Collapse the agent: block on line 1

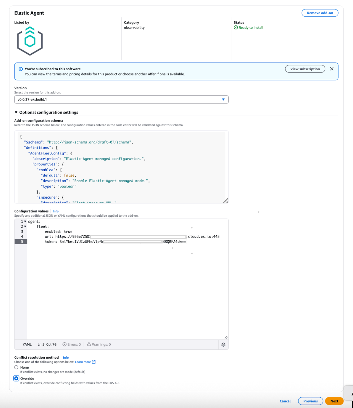pyautogui.click(x=25, y=222)
